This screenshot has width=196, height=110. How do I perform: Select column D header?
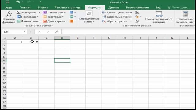pyautogui.click(x=62, y=38)
